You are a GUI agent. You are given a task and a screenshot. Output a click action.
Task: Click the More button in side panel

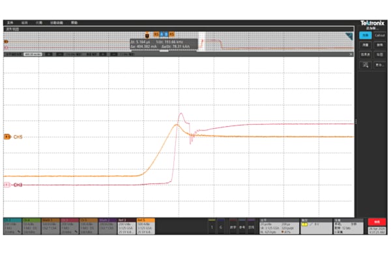pos(380,65)
